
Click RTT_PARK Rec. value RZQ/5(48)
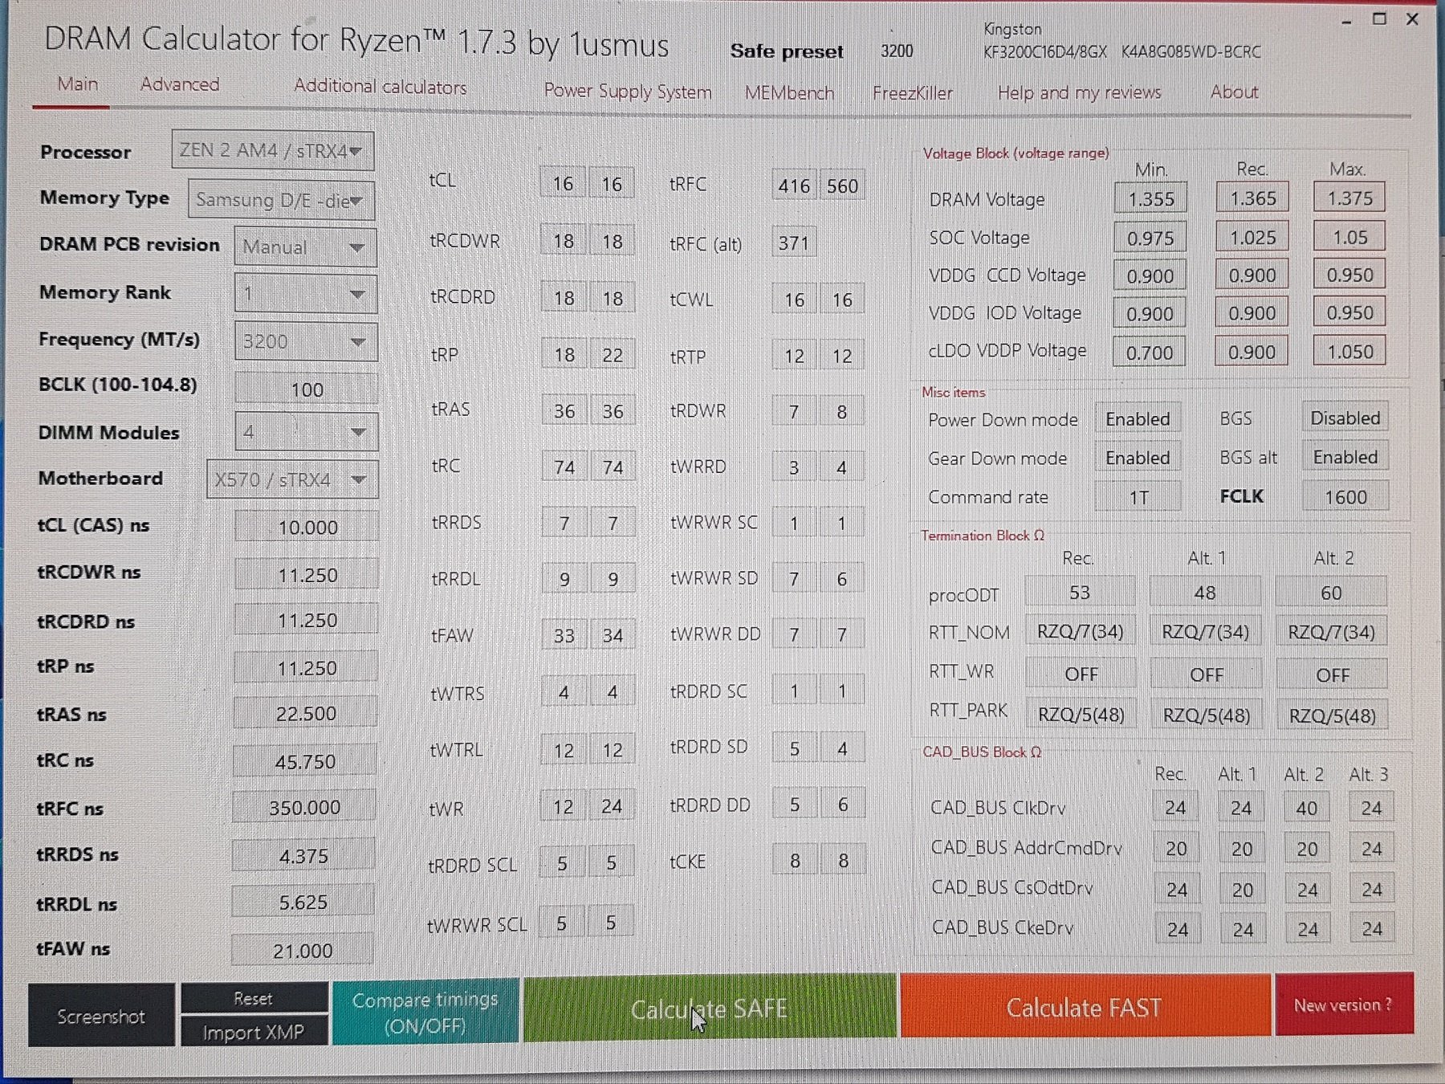[x=1081, y=715]
